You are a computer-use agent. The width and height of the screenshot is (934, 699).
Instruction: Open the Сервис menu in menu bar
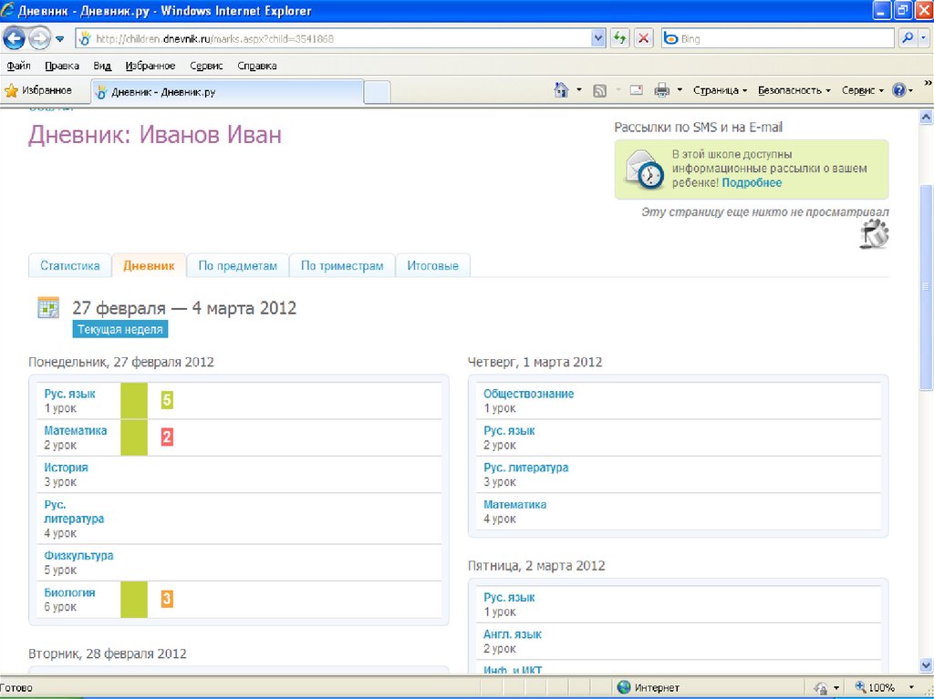[x=206, y=66]
